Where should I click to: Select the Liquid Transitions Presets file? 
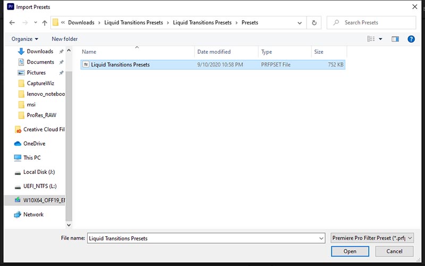(x=213, y=64)
